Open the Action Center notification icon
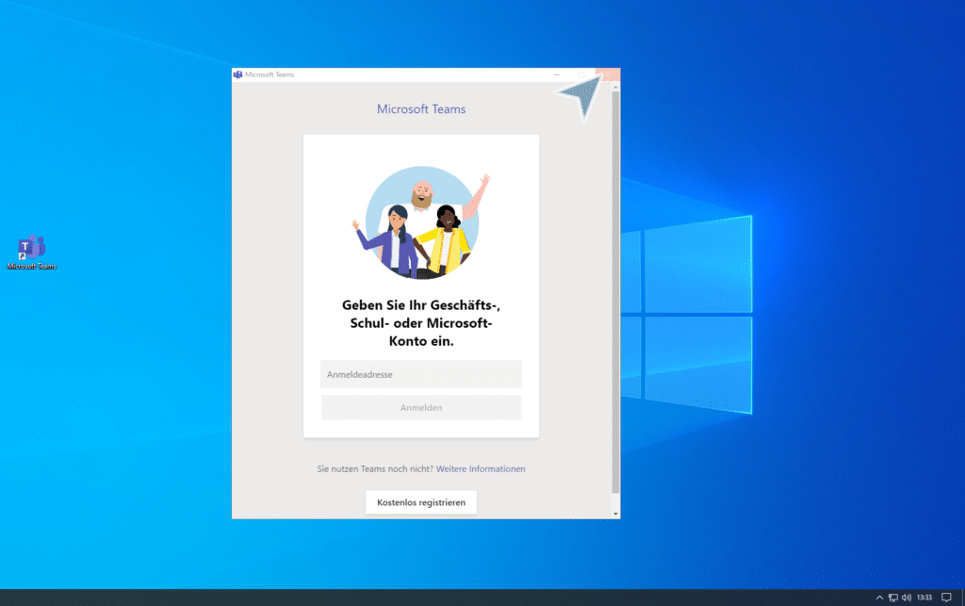 (x=946, y=598)
